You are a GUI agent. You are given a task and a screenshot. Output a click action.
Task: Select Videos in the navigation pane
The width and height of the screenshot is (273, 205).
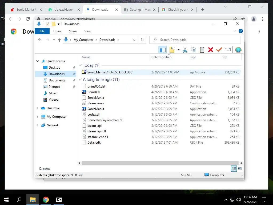point(53,100)
